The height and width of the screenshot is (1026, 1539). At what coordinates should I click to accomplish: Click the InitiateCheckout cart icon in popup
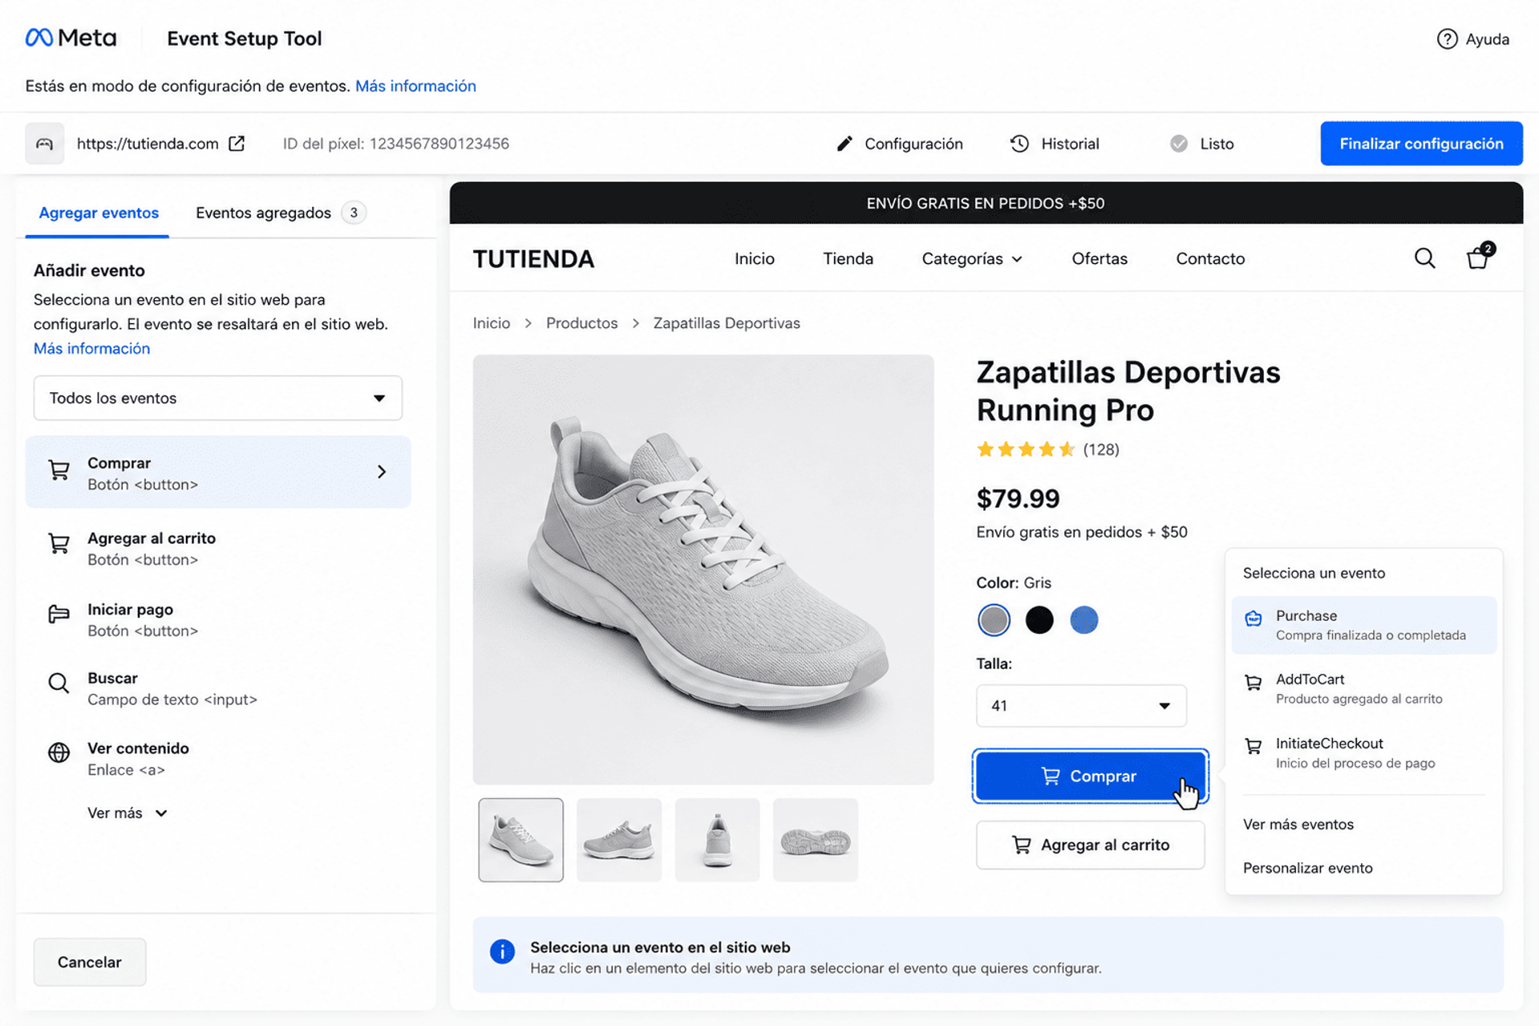(x=1253, y=747)
